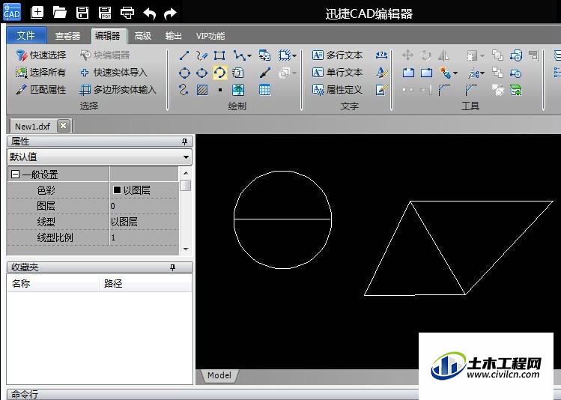
Task: Print the drawing via printer icon
Action: [127, 13]
